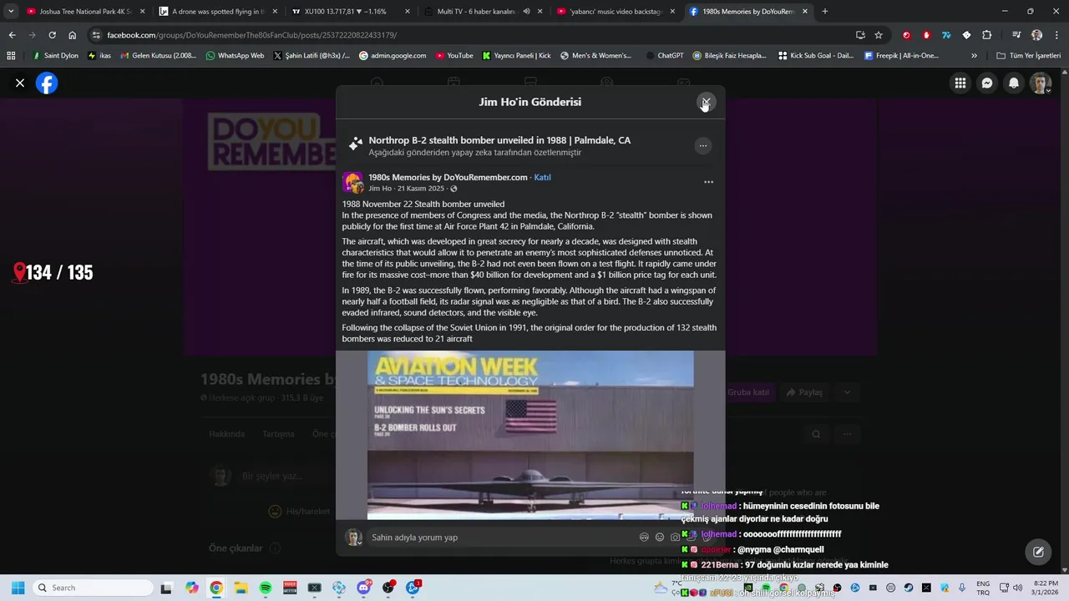1069x601 pixels.
Task: Open the tab search dropdown arrow
Action: coord(11,12)
